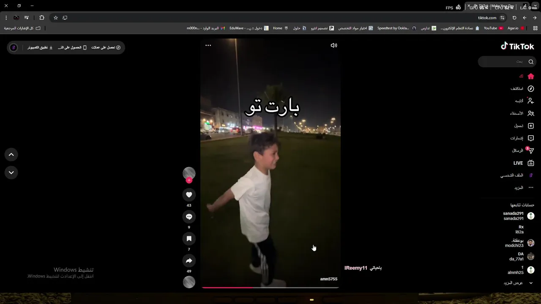Open followed account alnmh25
Screen dimensions: 541x304
click(x=521, y=270)
